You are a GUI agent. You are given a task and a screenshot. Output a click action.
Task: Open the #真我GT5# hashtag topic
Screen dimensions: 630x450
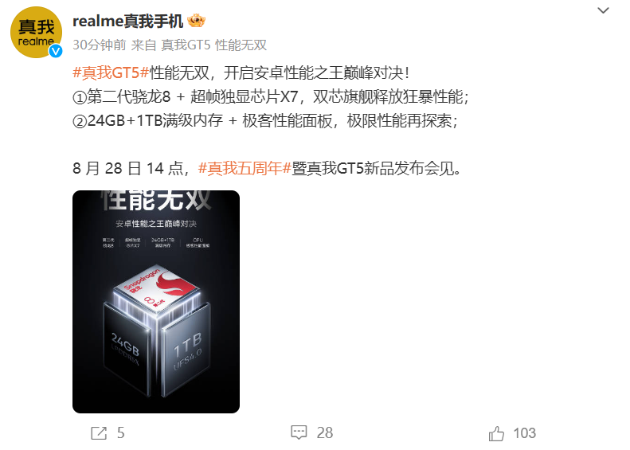point(111,73)
